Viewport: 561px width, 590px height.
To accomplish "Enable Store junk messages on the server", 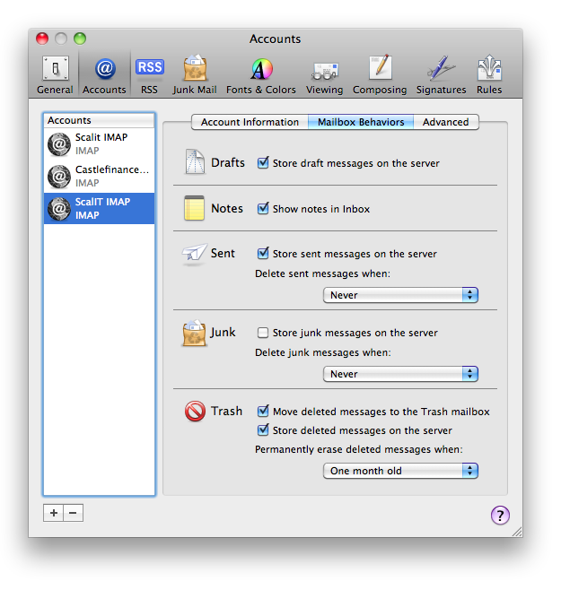I will point(263,333).
